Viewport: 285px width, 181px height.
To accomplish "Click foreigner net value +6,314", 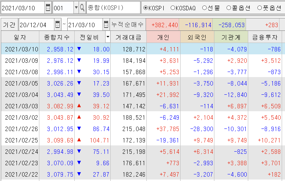I will point(203,152).
